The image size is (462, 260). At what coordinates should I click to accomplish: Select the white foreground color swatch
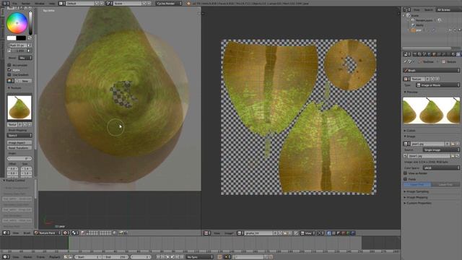click(x=12, y=38)
